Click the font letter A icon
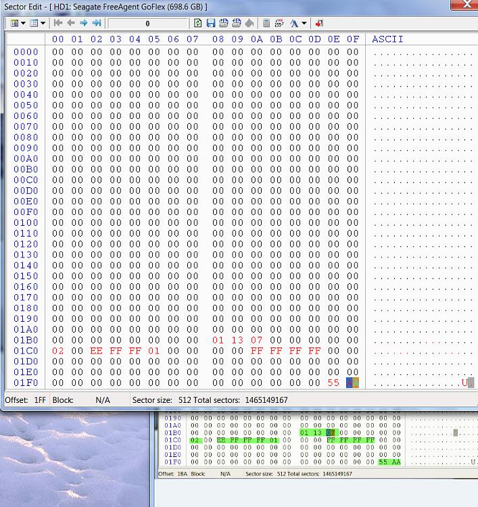 click(x=294, y=23)
